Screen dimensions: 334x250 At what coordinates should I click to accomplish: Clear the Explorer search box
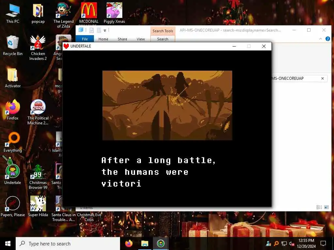point(323,78)
